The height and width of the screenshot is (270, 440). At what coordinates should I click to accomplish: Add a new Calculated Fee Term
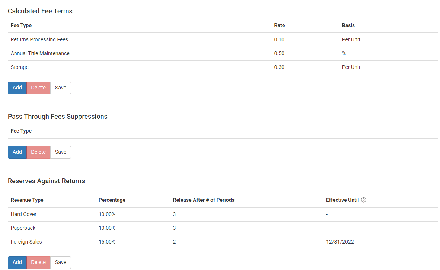(17, 88)
